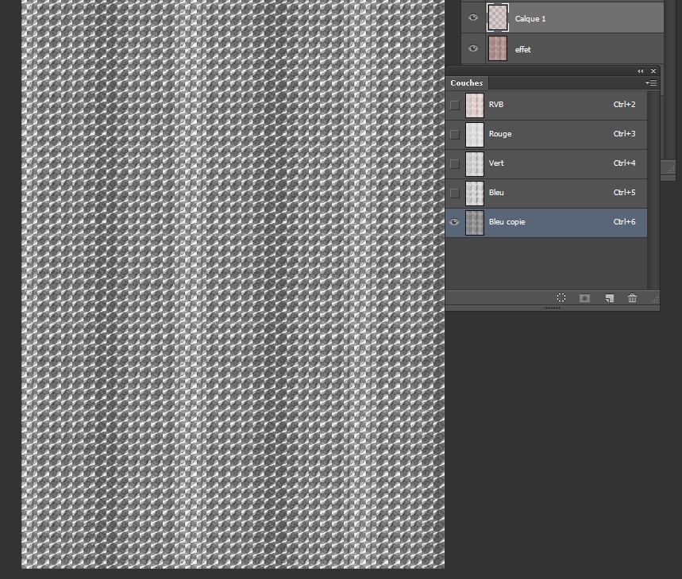Viewport: 682px width, 579px height.
Task: Select the effet layer name
Action: [x=522, y=49]
